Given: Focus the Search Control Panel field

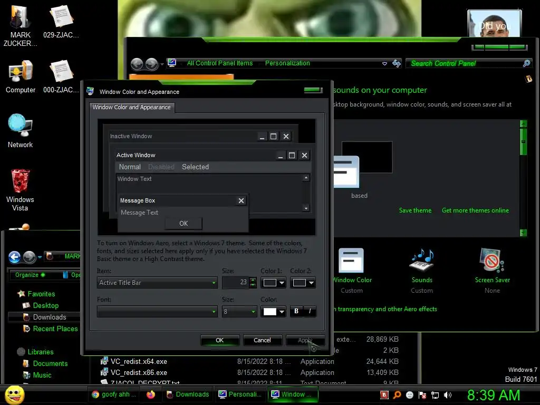Looking at the screenshot, I should (x=469, y=63).
